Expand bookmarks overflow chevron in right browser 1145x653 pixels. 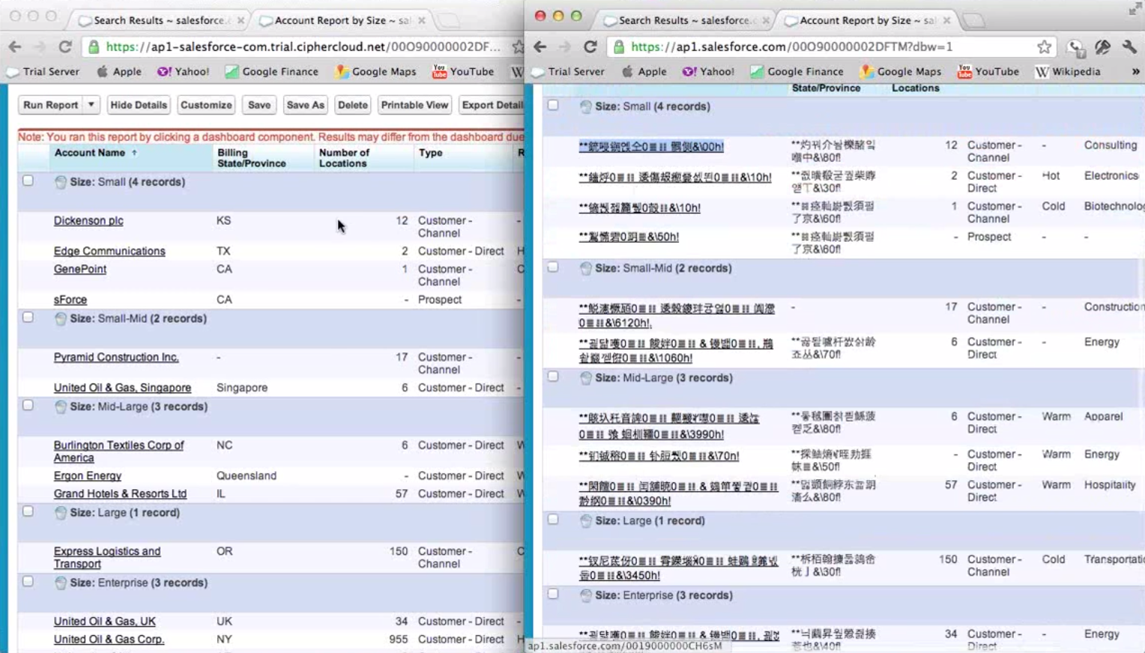click(x=1135, y=72)
